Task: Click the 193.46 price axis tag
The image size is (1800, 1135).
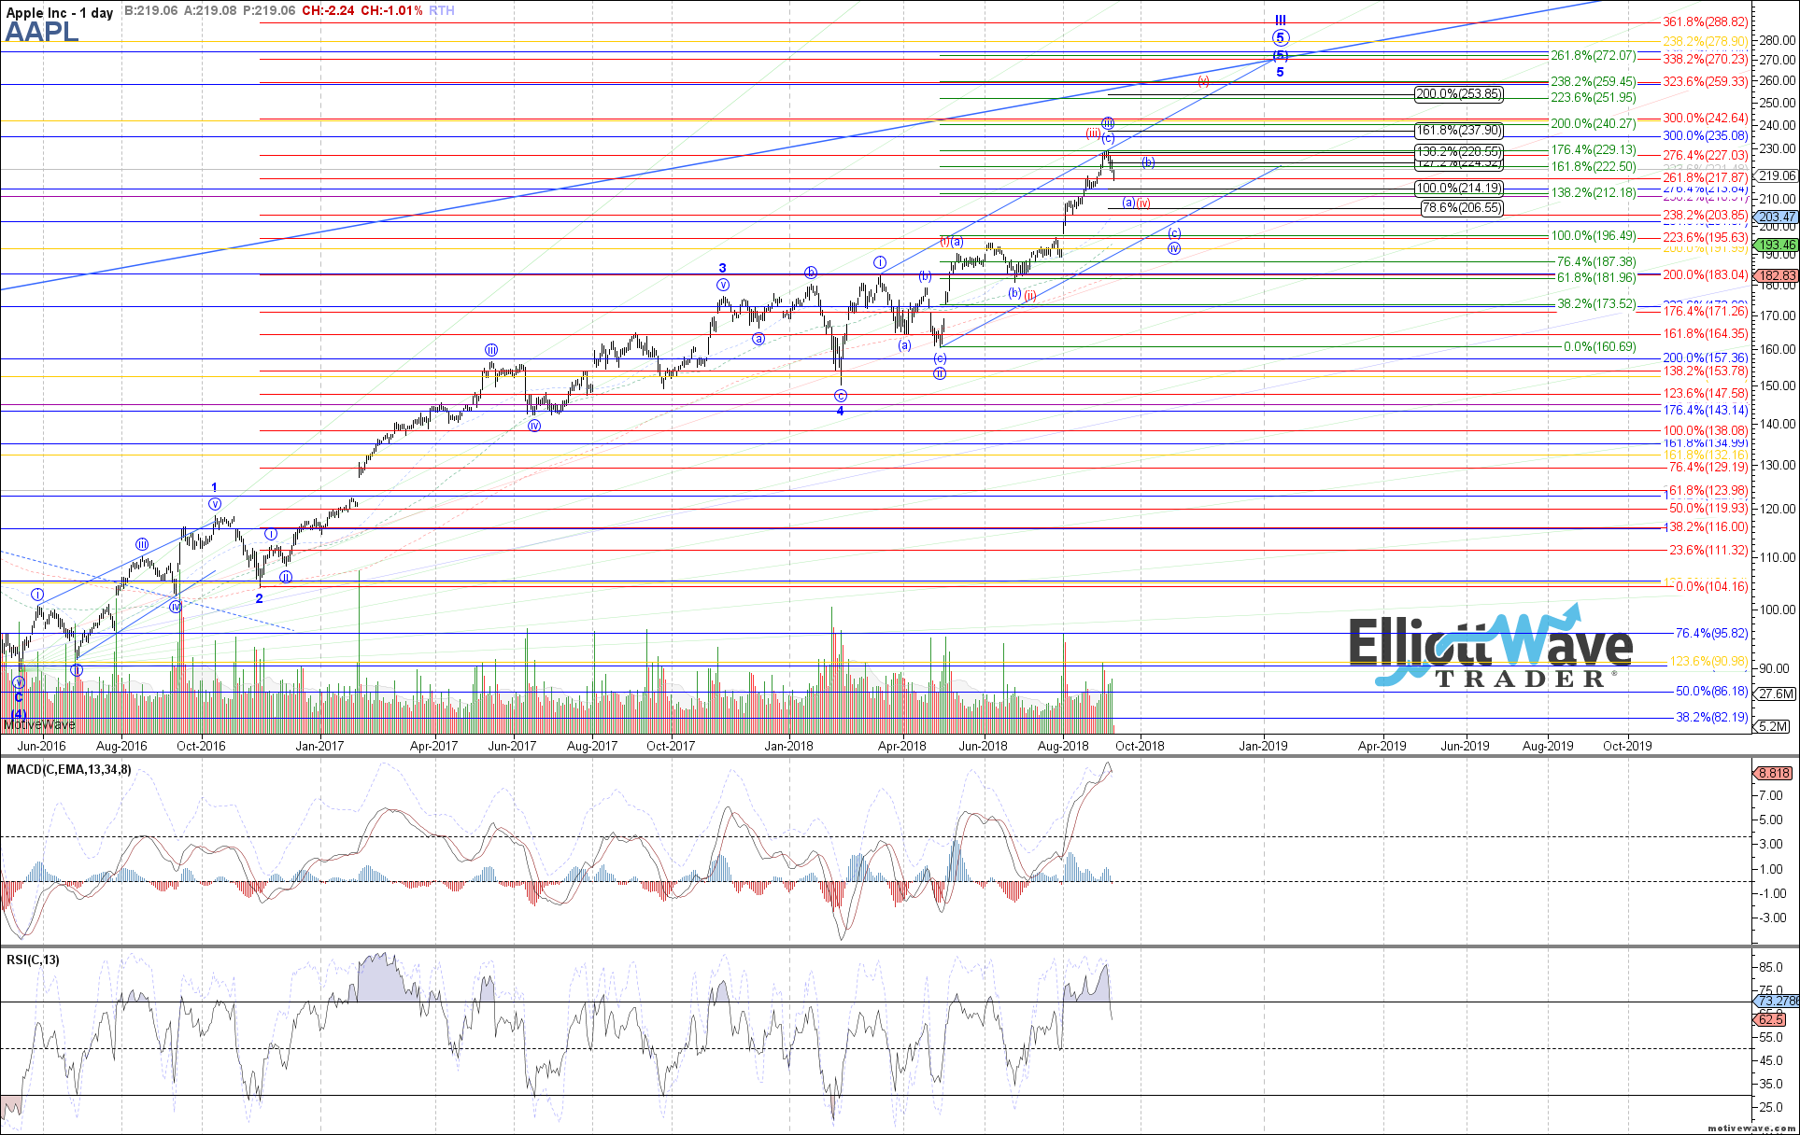Action: coord(1777,245)
